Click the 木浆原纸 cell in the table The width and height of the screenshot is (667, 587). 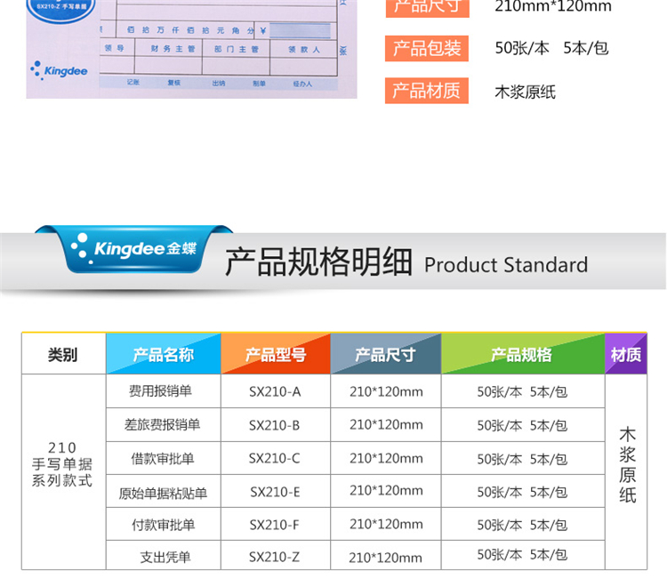click(x=627, y=465)
